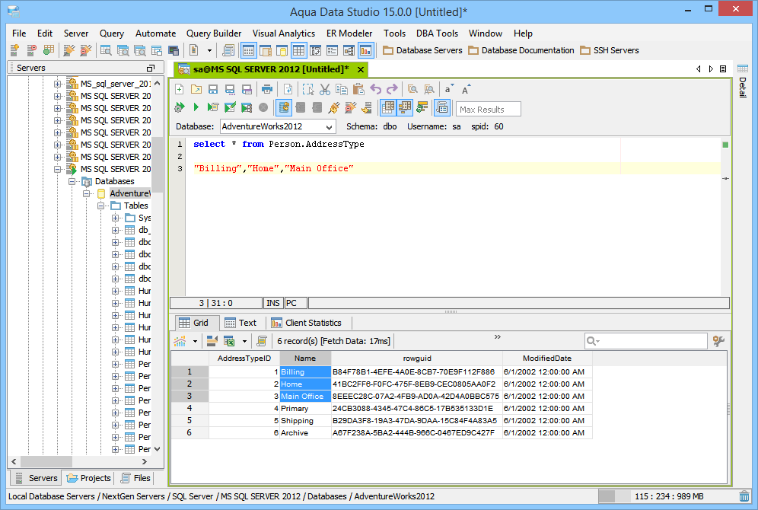
Task: Redo the edit with purple forward arrow
Action: click(392, 89)
